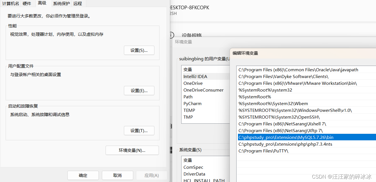Select the plain %SystemRoot% entry
Screen dimensions: 376x182
(306, 97)
